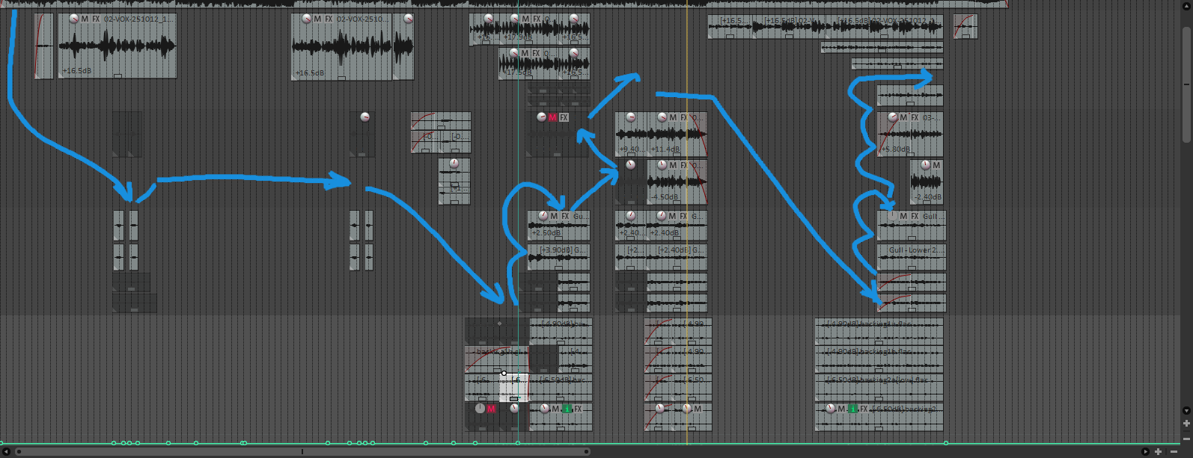Click volume knob on the +5.80dB item
1193x458 pixels.
892,117
